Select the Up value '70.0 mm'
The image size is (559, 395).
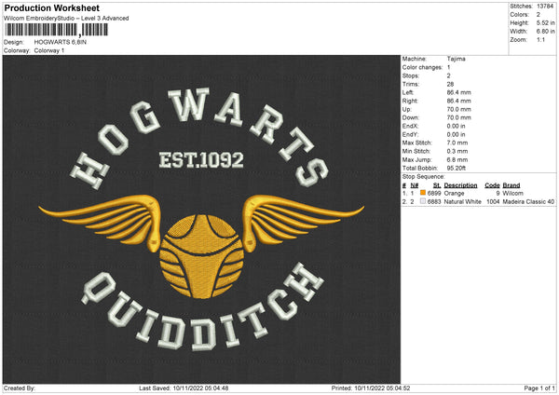(458, 109)
